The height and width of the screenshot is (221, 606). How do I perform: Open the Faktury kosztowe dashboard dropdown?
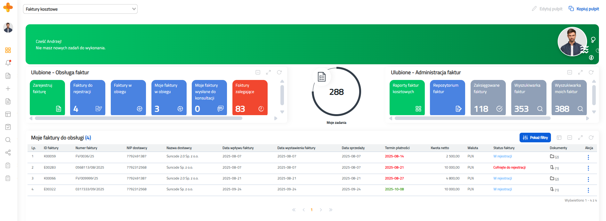tap(80, 9)
